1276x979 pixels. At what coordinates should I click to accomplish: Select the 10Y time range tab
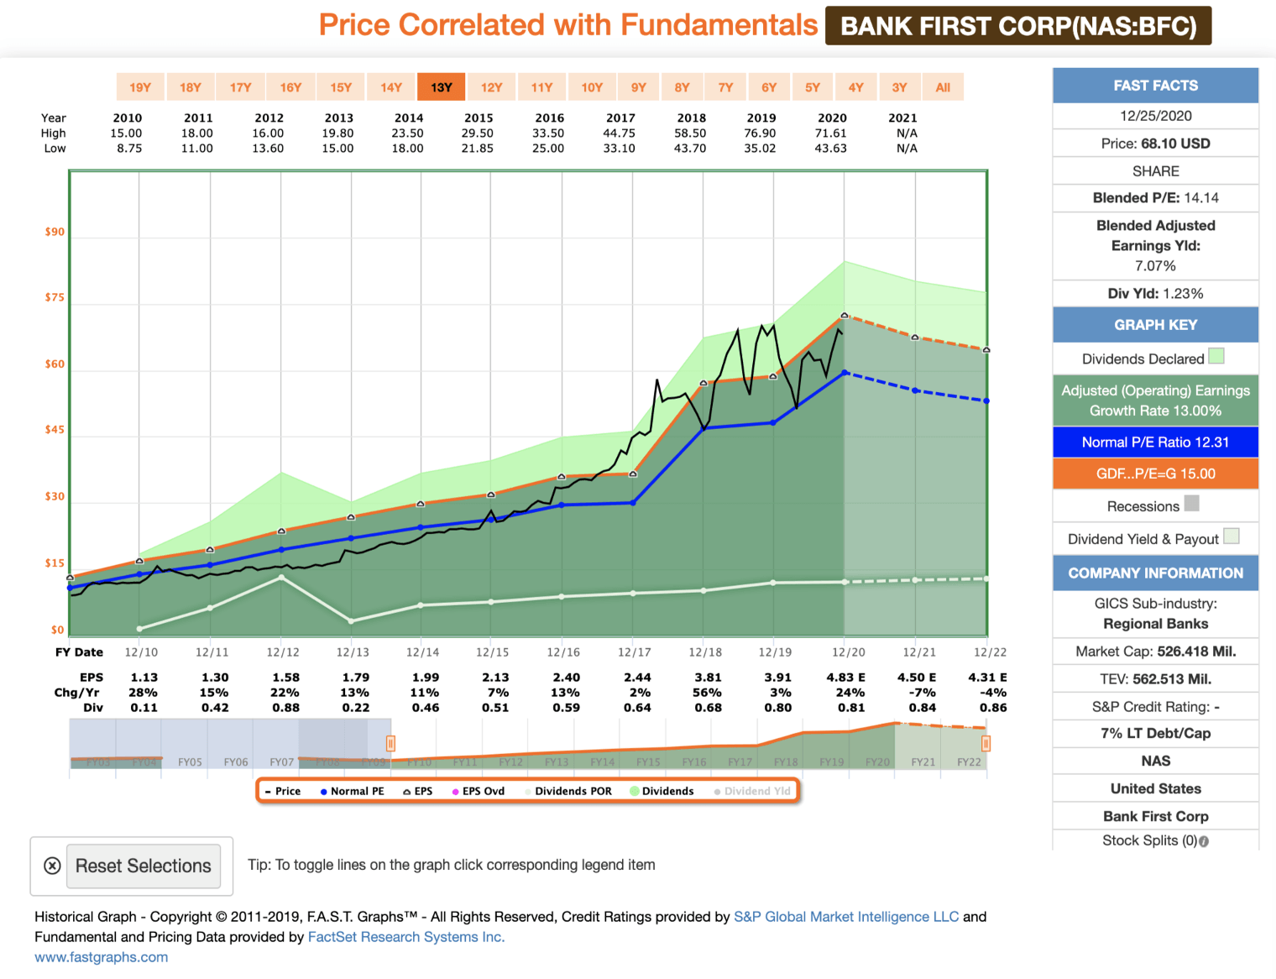click(592, 87)
